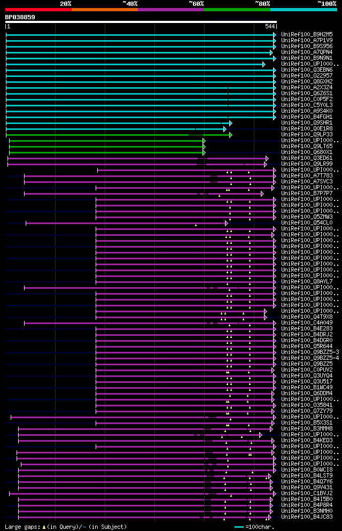Select hit UniRef100_B4P8R4

(x=307, y=505)
